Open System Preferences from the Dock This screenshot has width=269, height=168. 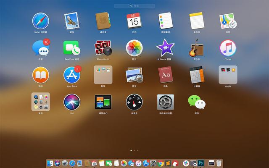point(153,163)
